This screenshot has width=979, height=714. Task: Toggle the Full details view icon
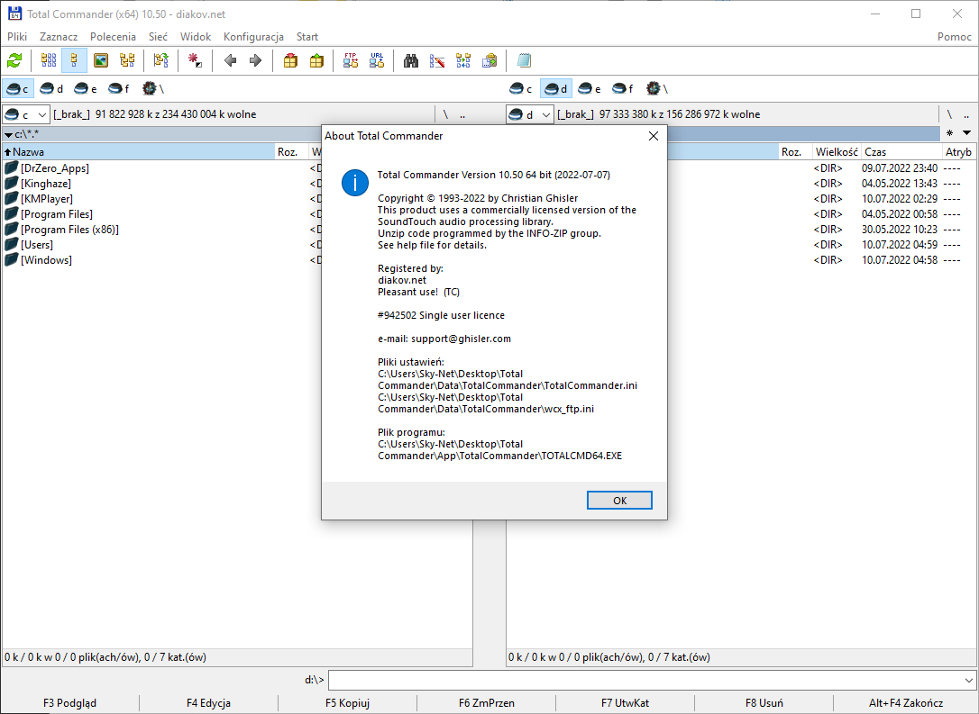click(x=74, y=60)
